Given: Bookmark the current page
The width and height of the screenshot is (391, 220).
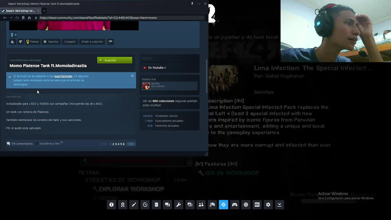Looking at the screenshot, I should 23,18.
